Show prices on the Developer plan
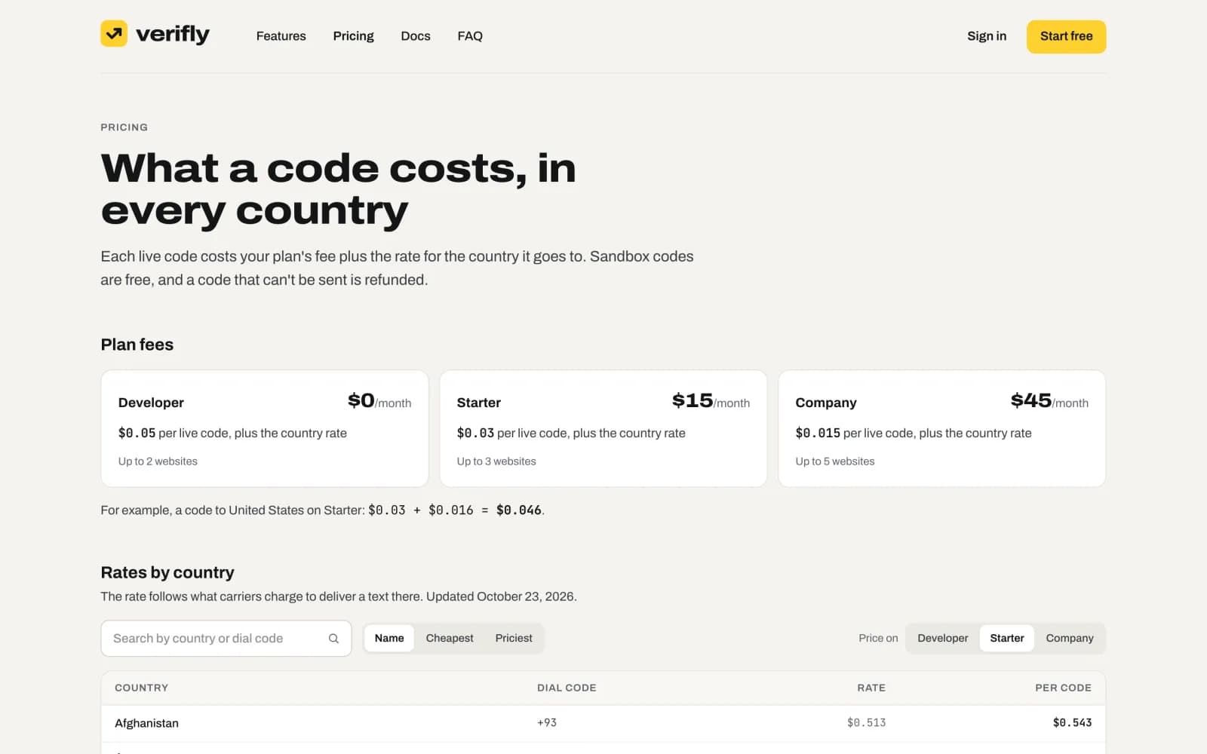Viewport: 1207px width, 754px height. coord(942,638)
